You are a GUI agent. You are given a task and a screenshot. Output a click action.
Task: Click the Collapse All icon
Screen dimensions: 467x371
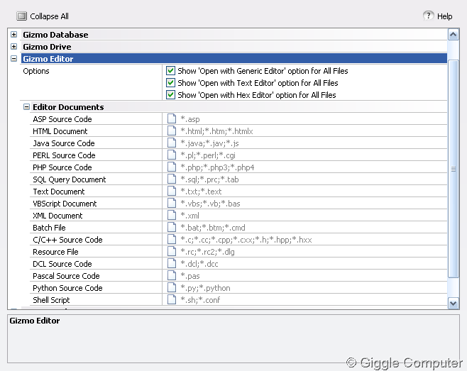pyautogui.click(x=21, y=16)
